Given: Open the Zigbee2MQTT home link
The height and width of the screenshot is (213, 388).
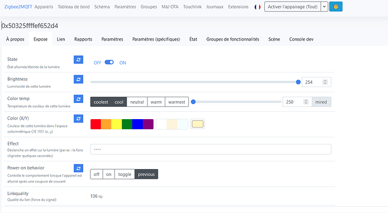Looking at the screenshot, I should (18, 7).
